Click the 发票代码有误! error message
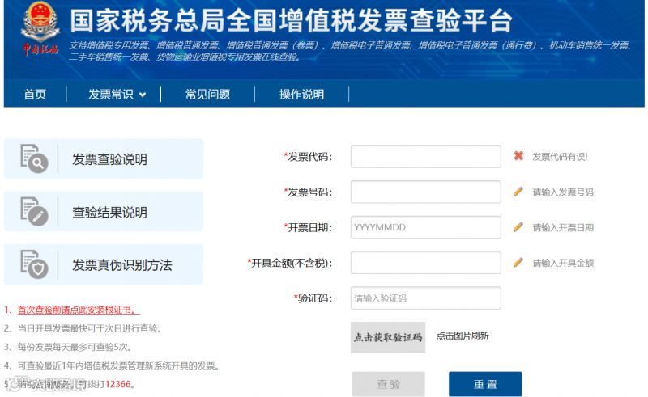Image resolution: width=648 pixels, height=397 pixels. coord(560,156)
